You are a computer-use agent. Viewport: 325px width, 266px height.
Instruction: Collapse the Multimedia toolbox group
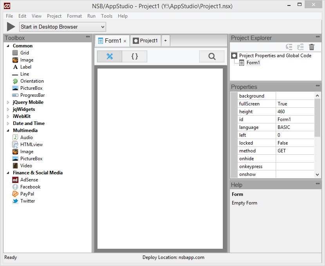[8, 130]
